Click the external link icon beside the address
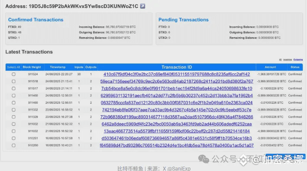The height and width of the screenshot is (171, 307). tap(142, 6)
